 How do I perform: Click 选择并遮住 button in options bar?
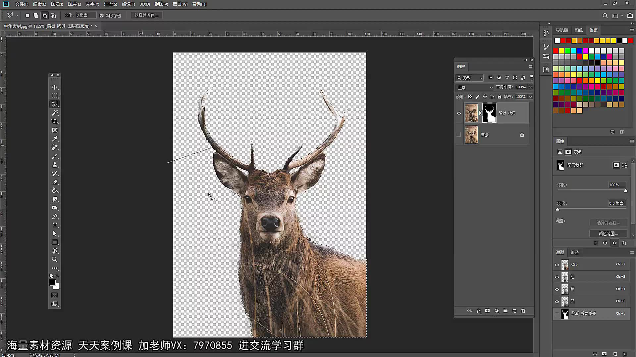click(x=147, y=15)
